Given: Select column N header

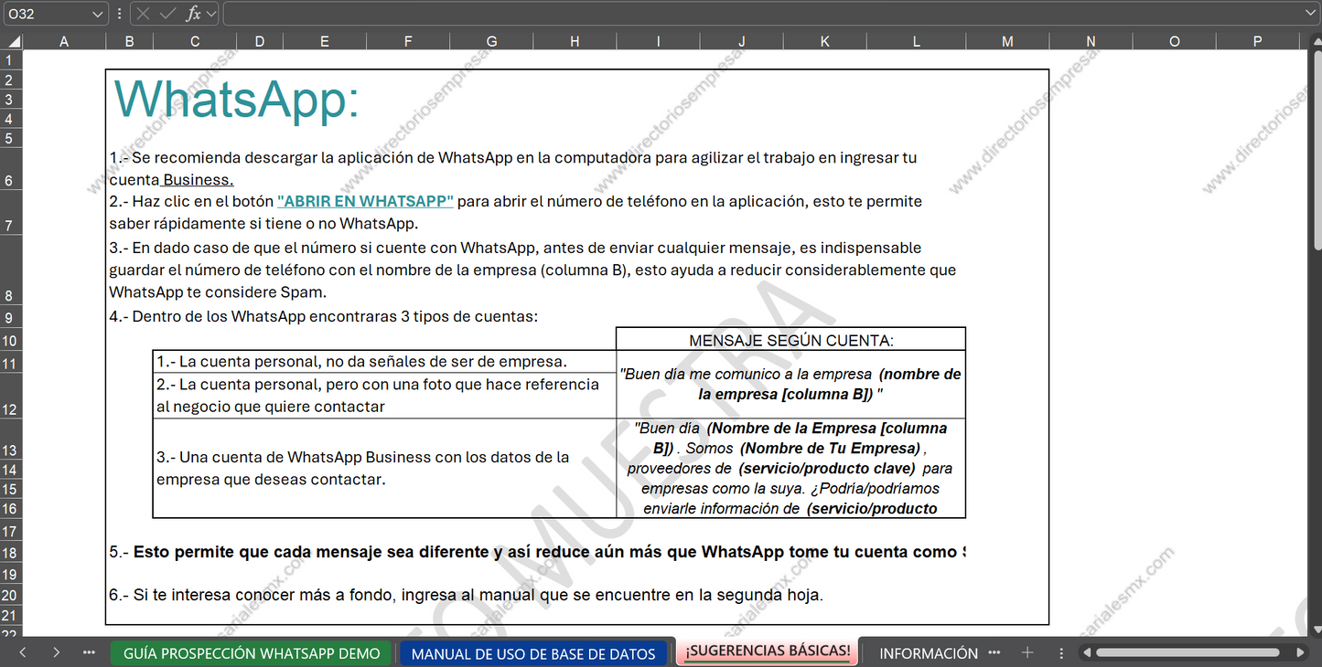Looking at the screenshot, I should coord(1091,41).
